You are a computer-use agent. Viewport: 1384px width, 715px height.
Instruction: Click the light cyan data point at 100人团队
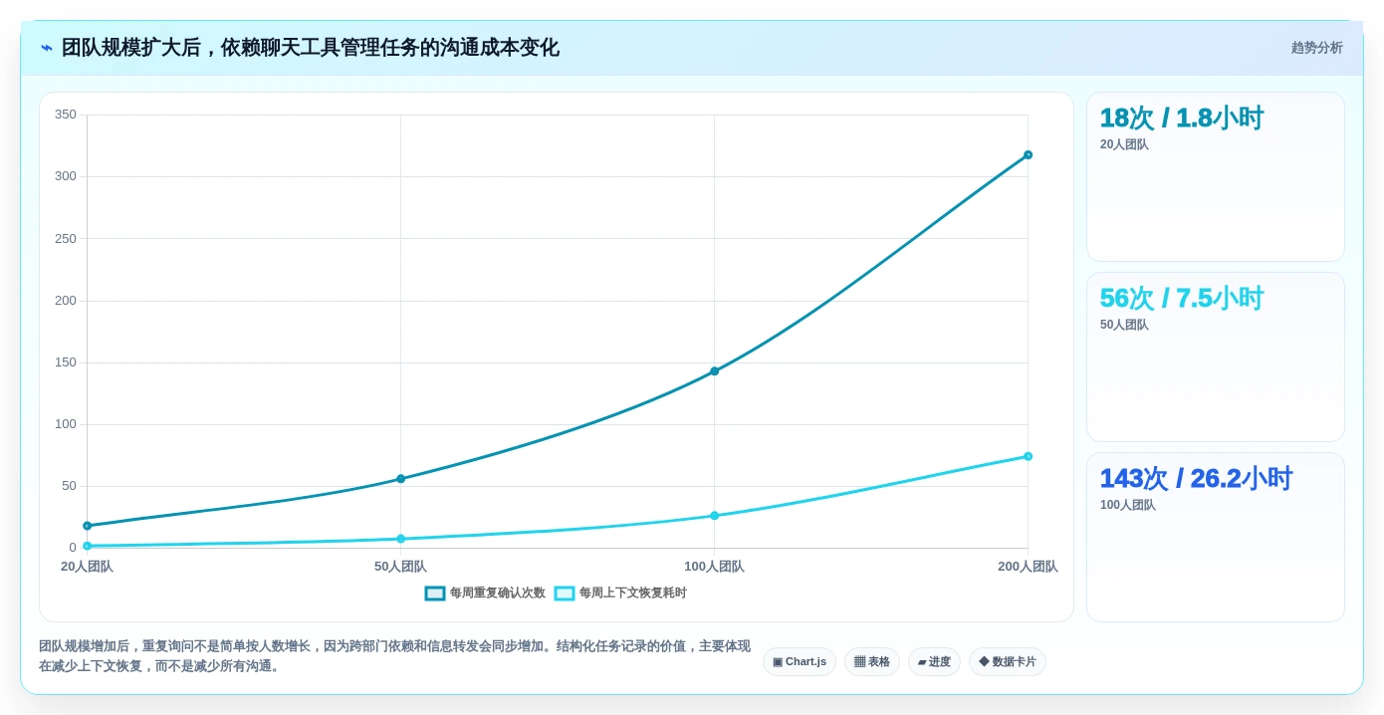coord(714,516)
